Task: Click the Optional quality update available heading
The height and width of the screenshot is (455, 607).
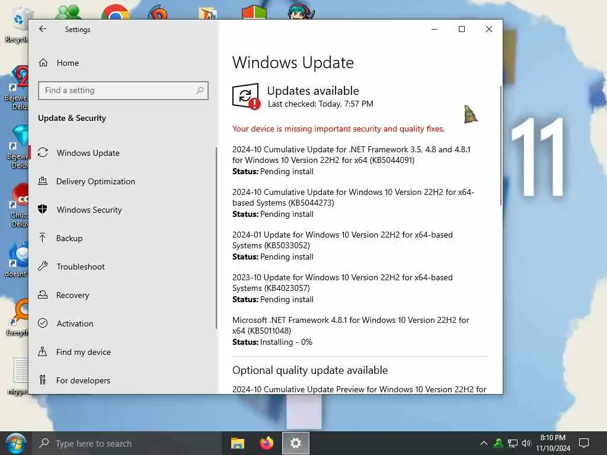Action: tap(309, 370)
